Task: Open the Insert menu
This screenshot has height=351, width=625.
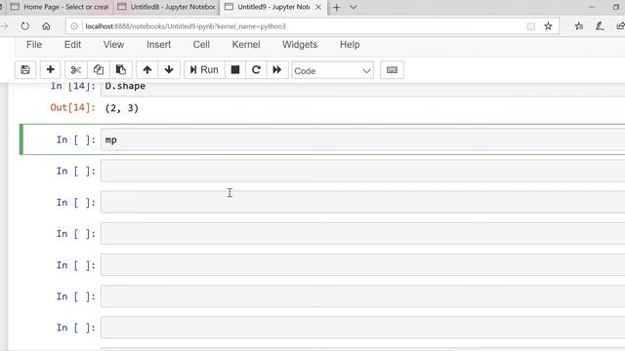Action: click(x=158, y=45)
